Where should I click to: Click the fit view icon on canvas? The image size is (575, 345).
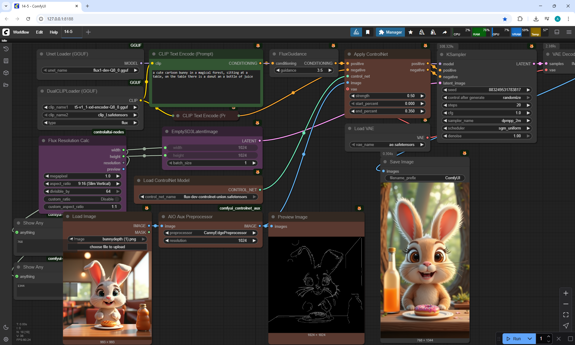point(566,315)
